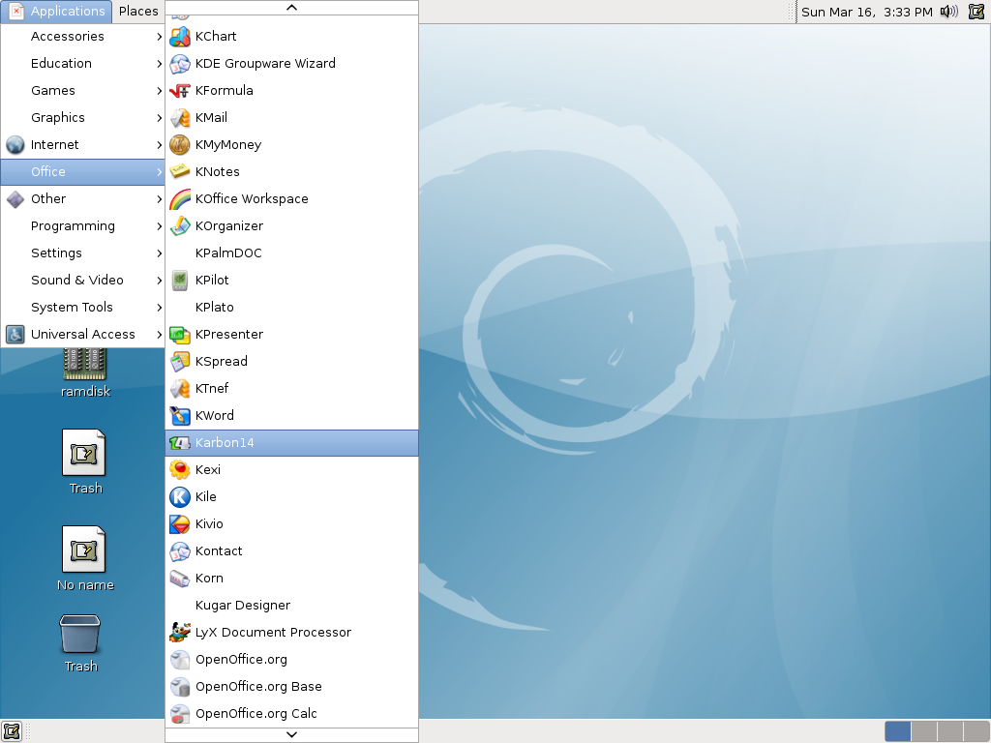Launch KChart from the Office menu

click(291, 37)
